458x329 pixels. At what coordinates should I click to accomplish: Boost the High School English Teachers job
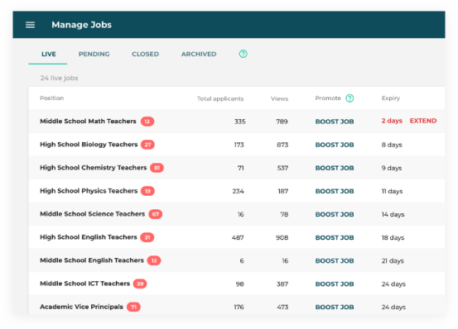click(335, 237)
